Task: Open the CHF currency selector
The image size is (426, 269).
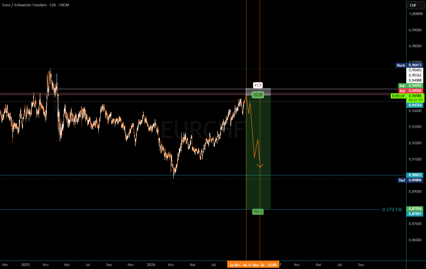Action: click(415, 5)
